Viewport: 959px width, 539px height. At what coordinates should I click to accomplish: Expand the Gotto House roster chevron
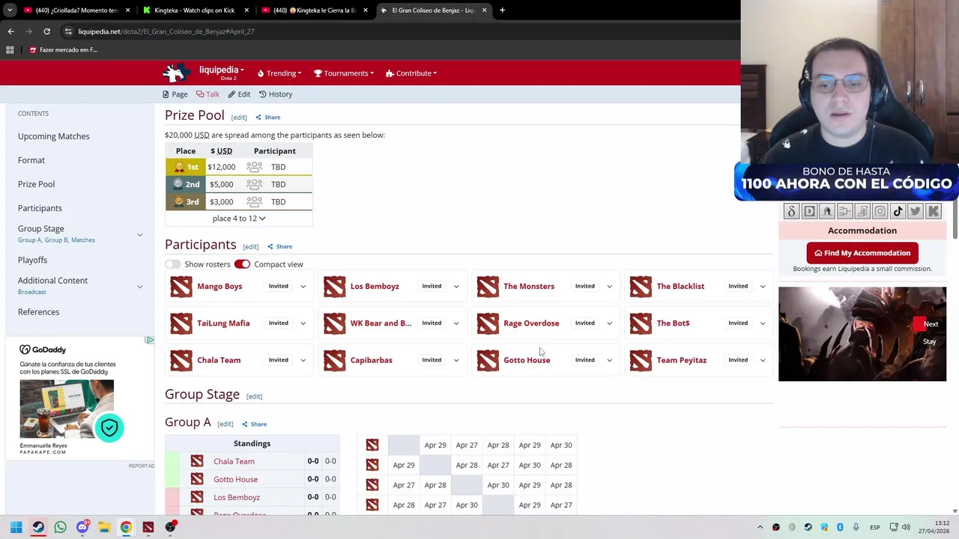pyautogui.click(x=609, y=360)
